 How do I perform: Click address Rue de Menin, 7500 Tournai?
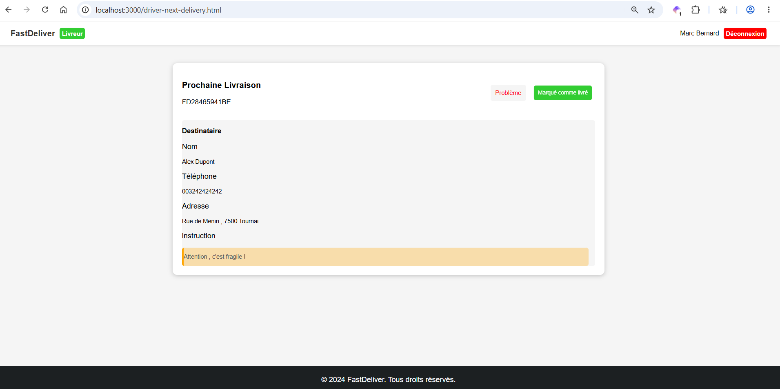pos(220,221)
